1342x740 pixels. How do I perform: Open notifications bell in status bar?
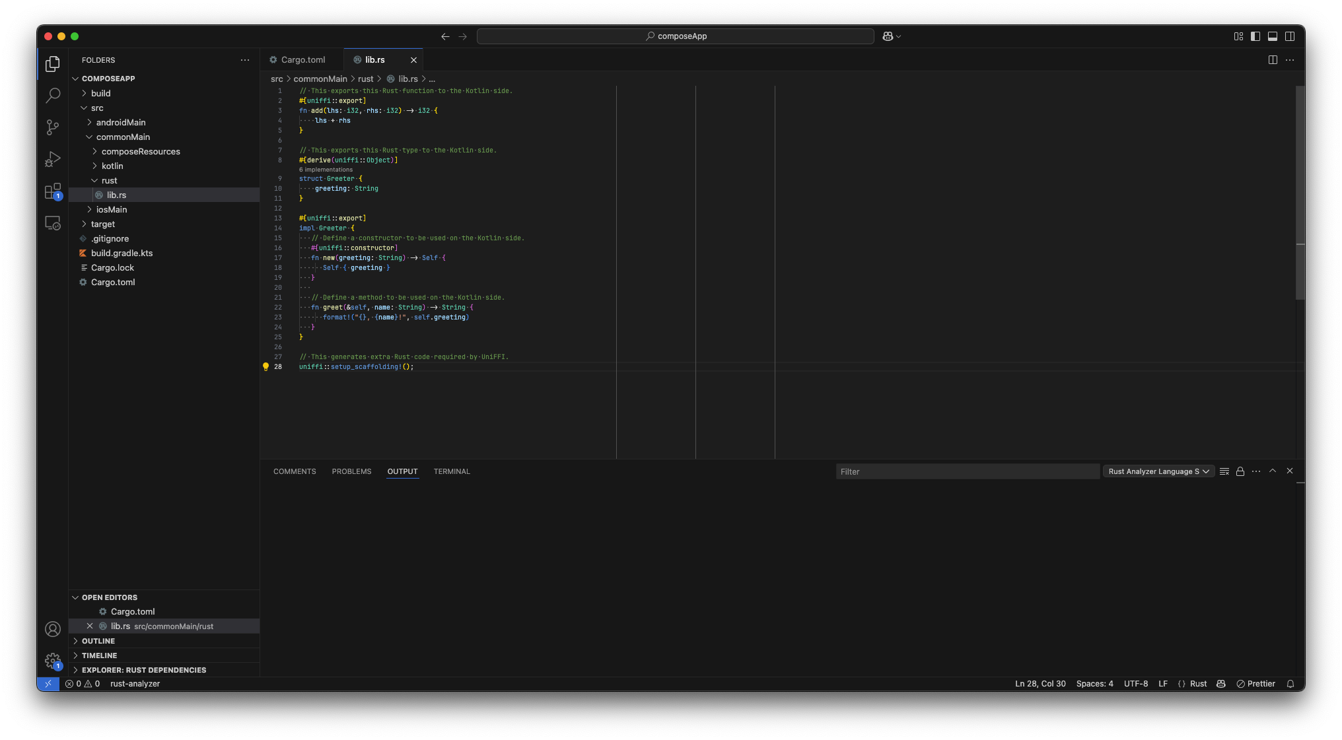coord(1290,684)
